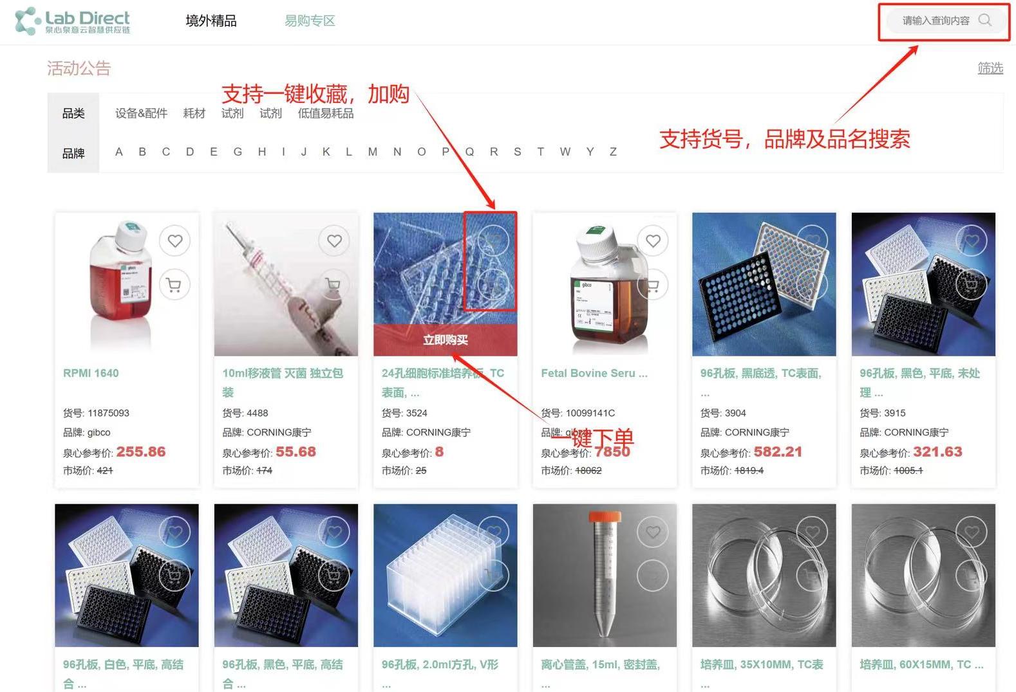Open the RPMI 1640 product image
Viewport: 1016px width, 692px height.
[127, 284]
